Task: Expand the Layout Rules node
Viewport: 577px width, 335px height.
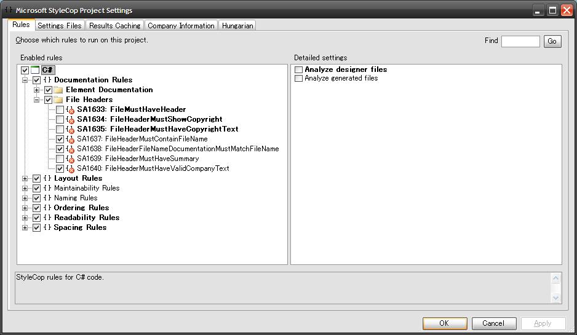Action: coord(25,178)
